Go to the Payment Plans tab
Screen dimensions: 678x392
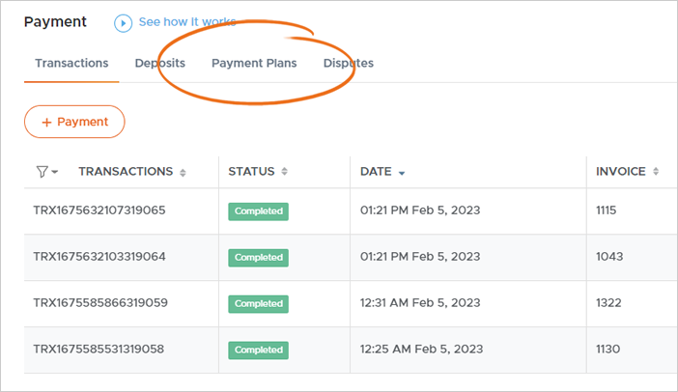[x=254, y=64]
